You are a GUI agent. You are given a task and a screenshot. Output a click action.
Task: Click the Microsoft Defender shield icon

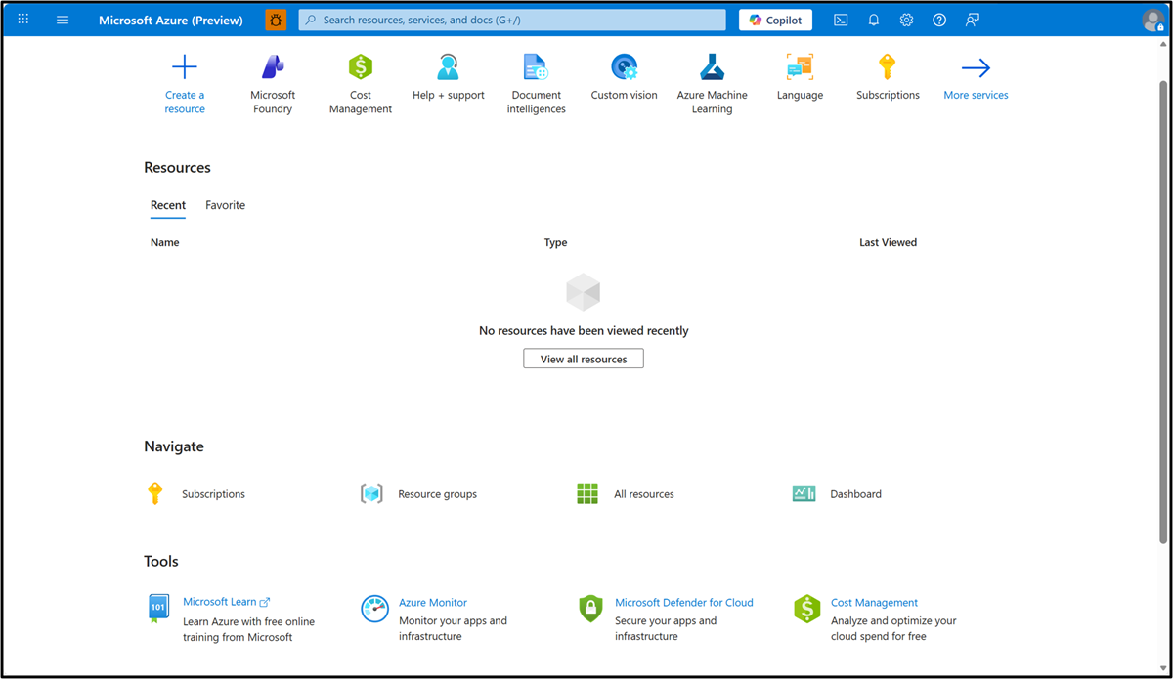click(x=590, y=608)
